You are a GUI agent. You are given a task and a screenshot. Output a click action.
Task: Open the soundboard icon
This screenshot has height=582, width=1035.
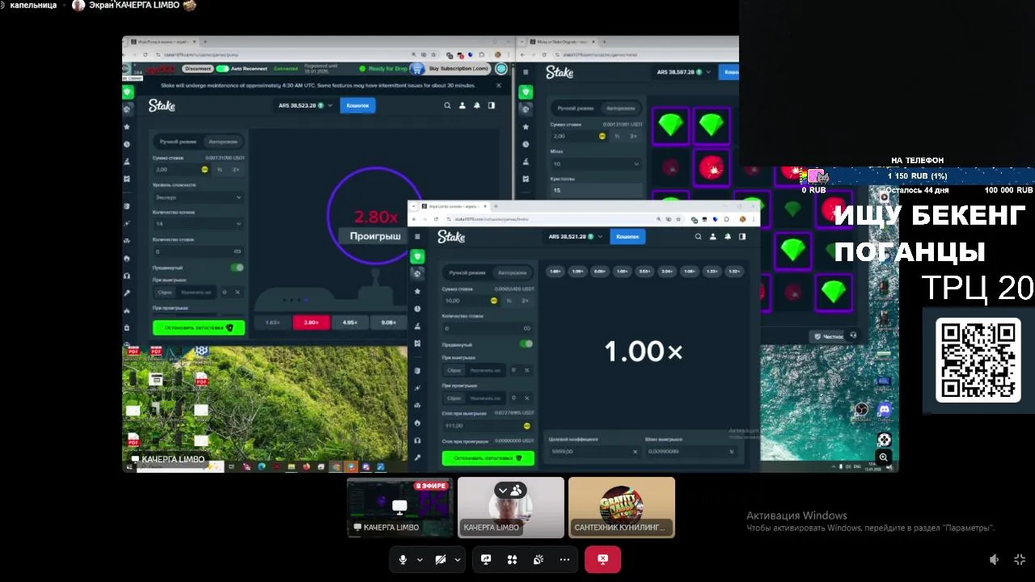539,559
